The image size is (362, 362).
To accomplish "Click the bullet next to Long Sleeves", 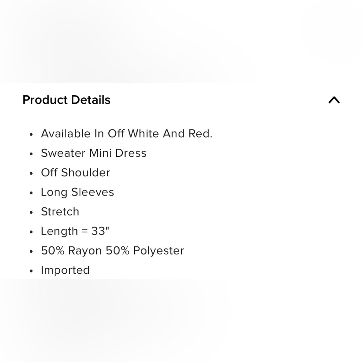I will pos(31,193).
